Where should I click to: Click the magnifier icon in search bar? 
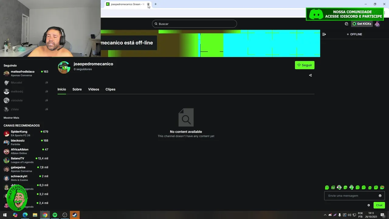point(156,24)
